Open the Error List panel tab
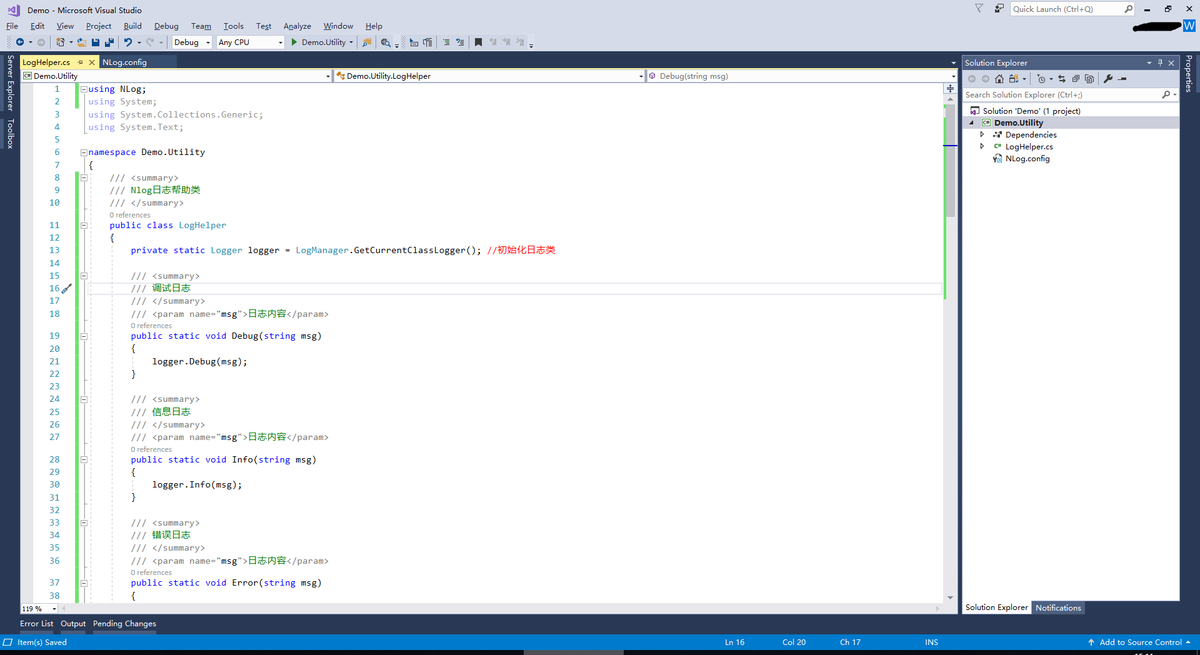1200x655 pixels. (x=36, y=624)
